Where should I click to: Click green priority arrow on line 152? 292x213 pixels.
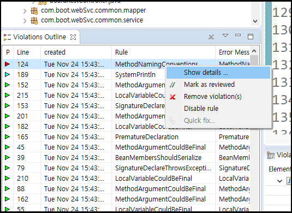[x=7, y=85]
